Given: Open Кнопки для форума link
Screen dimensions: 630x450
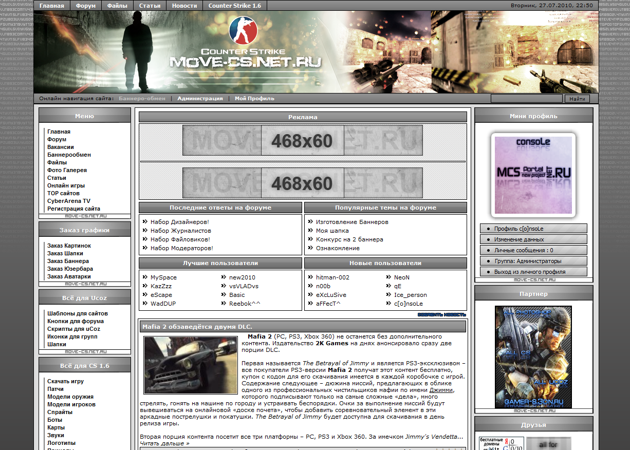Looking at the screenshot, I should pos(76,321).
